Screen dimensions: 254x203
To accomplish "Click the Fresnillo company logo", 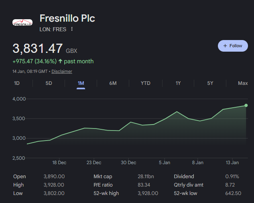I will 22,23.
